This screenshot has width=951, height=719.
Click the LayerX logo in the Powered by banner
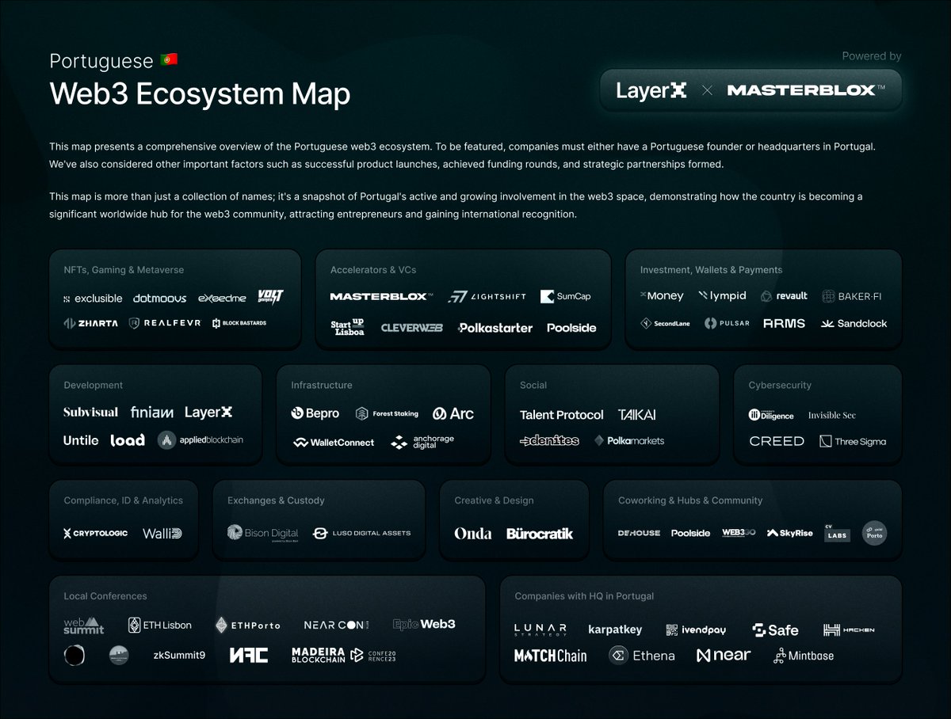651,90
